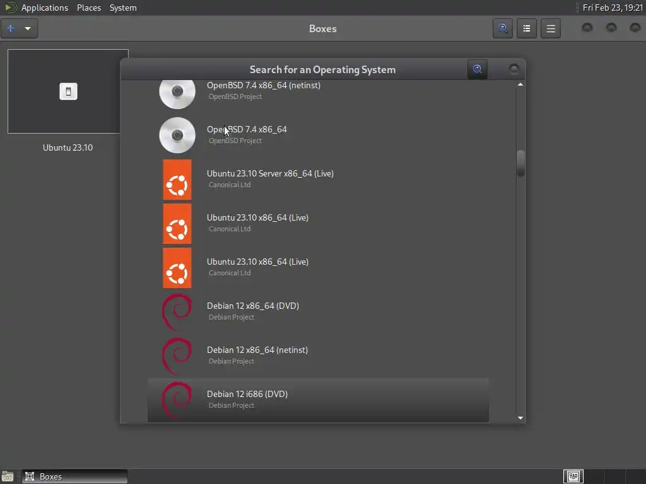Open the dropdown arrow next to plus
Image resolution: width=646 pixels, height=484 pixels.
28,28
